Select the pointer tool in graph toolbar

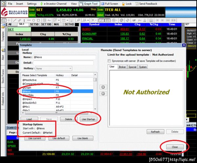tap(4, 20)
